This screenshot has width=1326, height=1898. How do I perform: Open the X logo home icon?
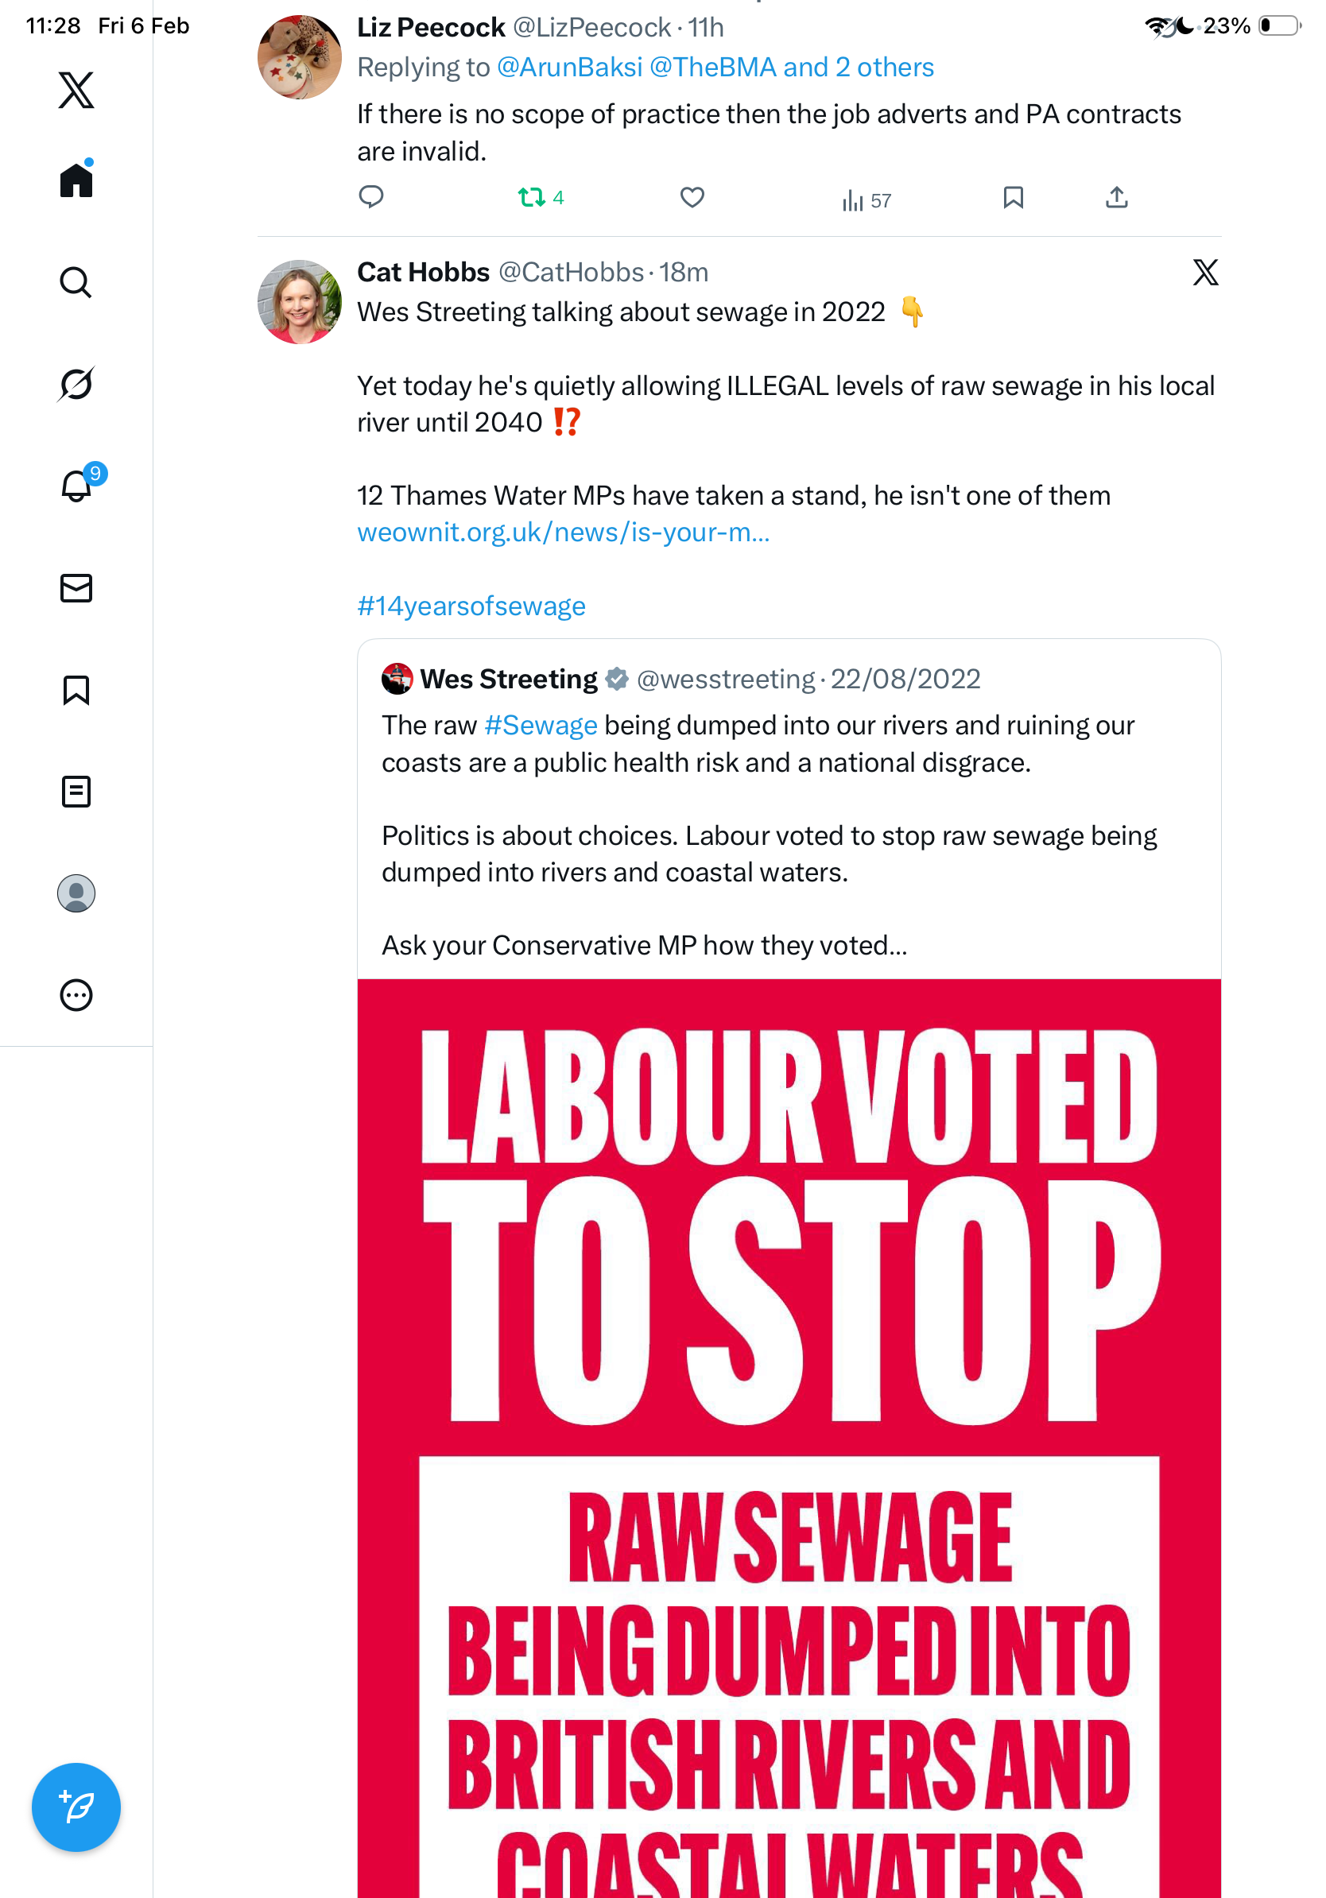click(76, 90)
